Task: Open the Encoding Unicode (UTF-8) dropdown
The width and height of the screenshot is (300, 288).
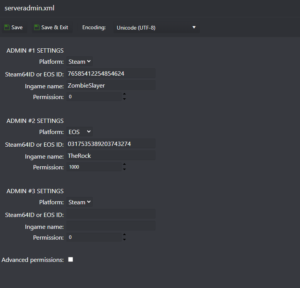Action: [157, 28]
